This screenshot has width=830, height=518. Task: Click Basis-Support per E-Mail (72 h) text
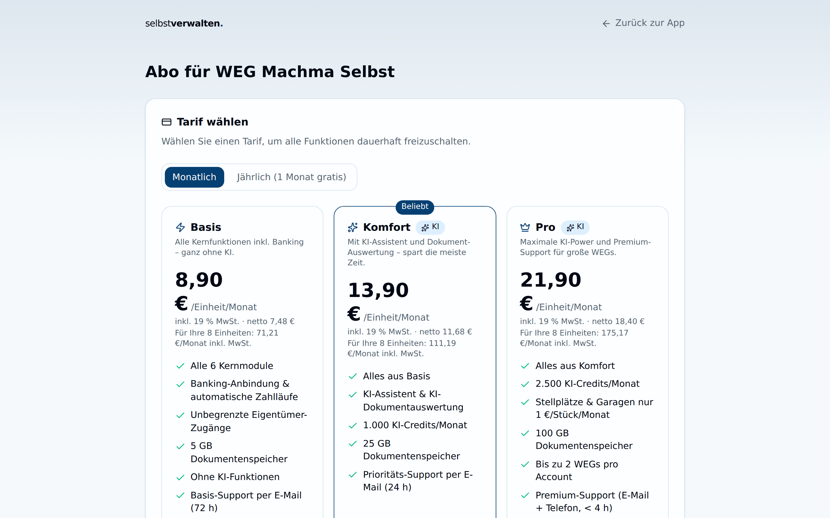click(x=246, y=502)
